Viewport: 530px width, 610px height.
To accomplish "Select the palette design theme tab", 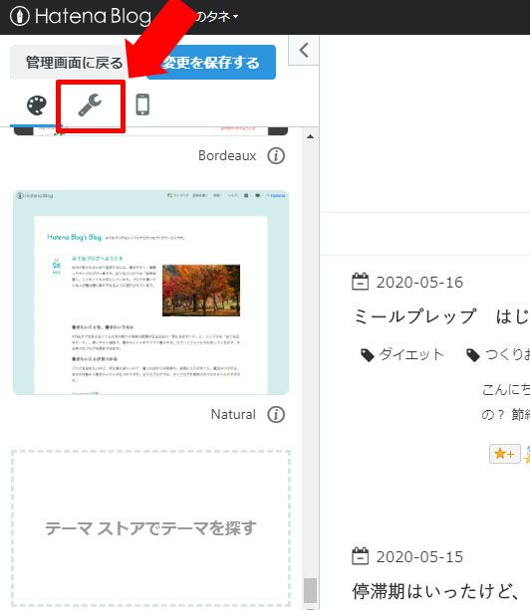I will coord(37,105).
